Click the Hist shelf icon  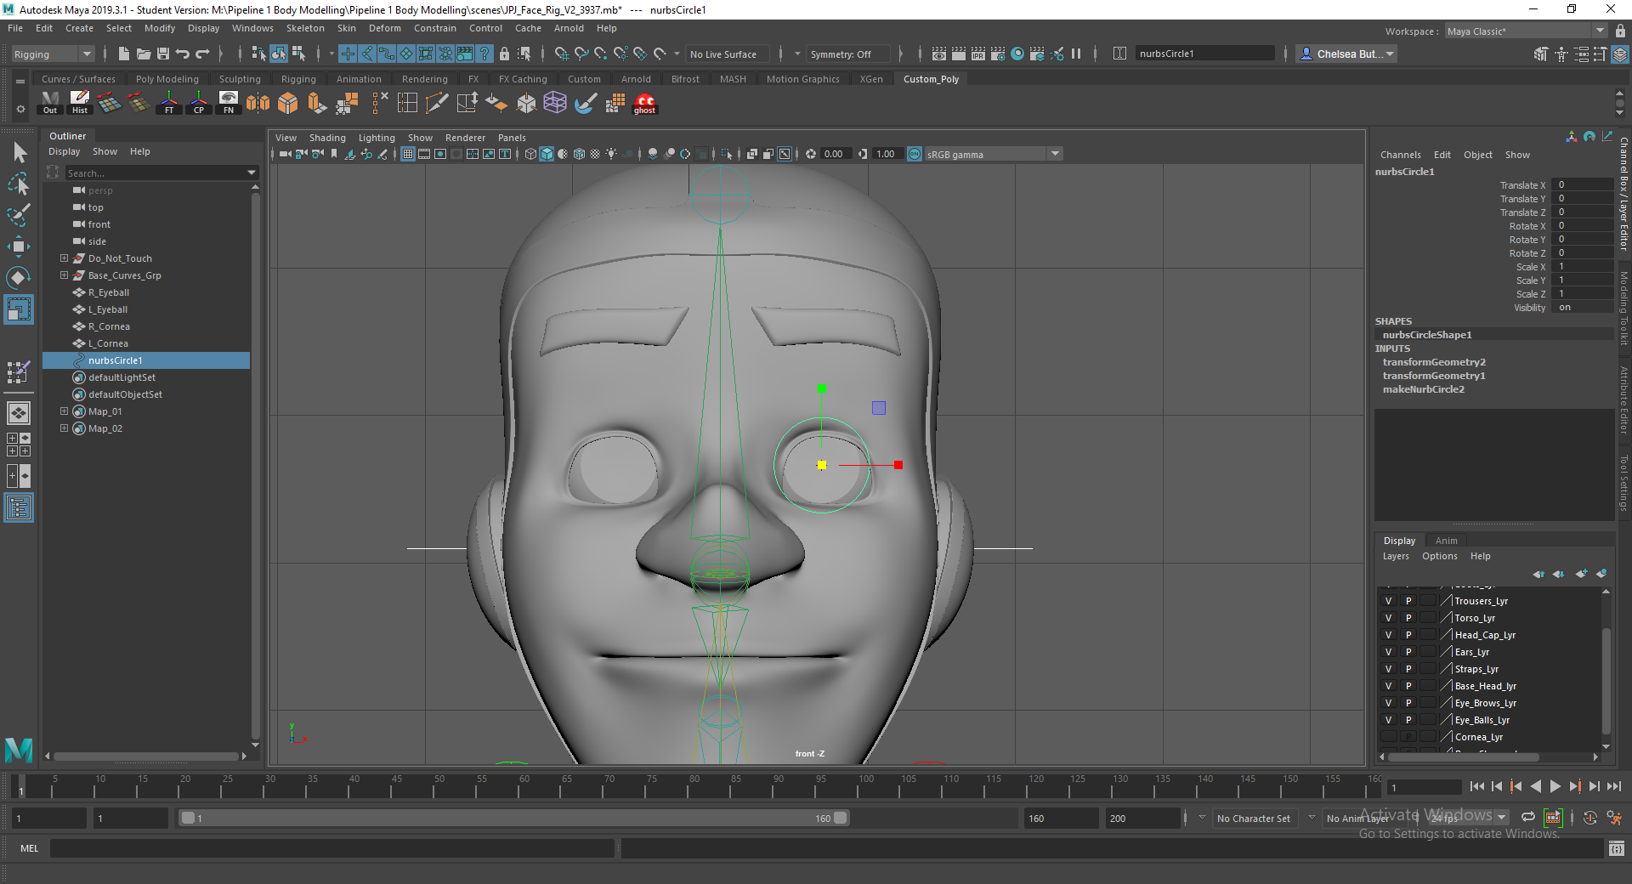pos(79,103)
